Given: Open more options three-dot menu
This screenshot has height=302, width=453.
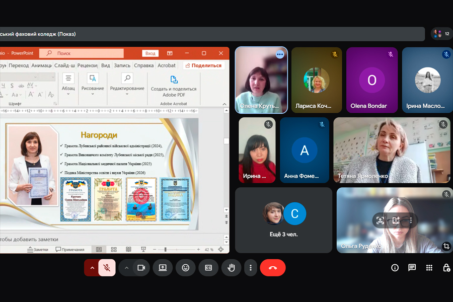Looking at the screenshot, I should 251,268.
